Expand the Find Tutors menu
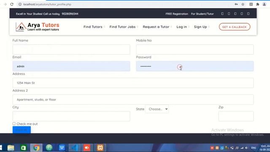Screen dimensions: 270x152 pyautogui.click(x=94, y=27)
